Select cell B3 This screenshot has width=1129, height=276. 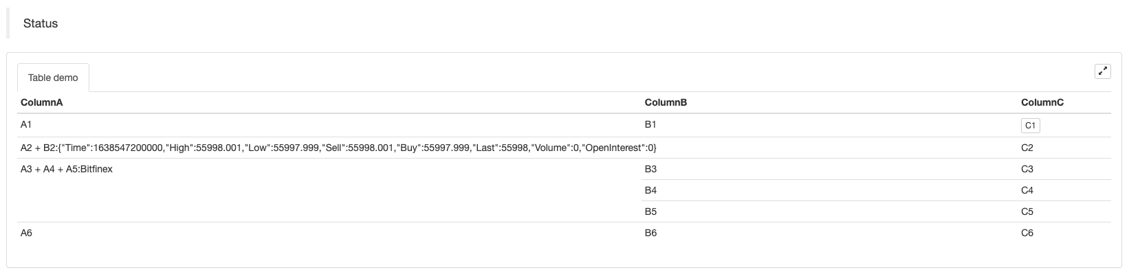pos(651,169)
